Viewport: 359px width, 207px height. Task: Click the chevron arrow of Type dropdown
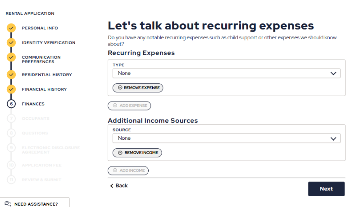coord(333,74)
